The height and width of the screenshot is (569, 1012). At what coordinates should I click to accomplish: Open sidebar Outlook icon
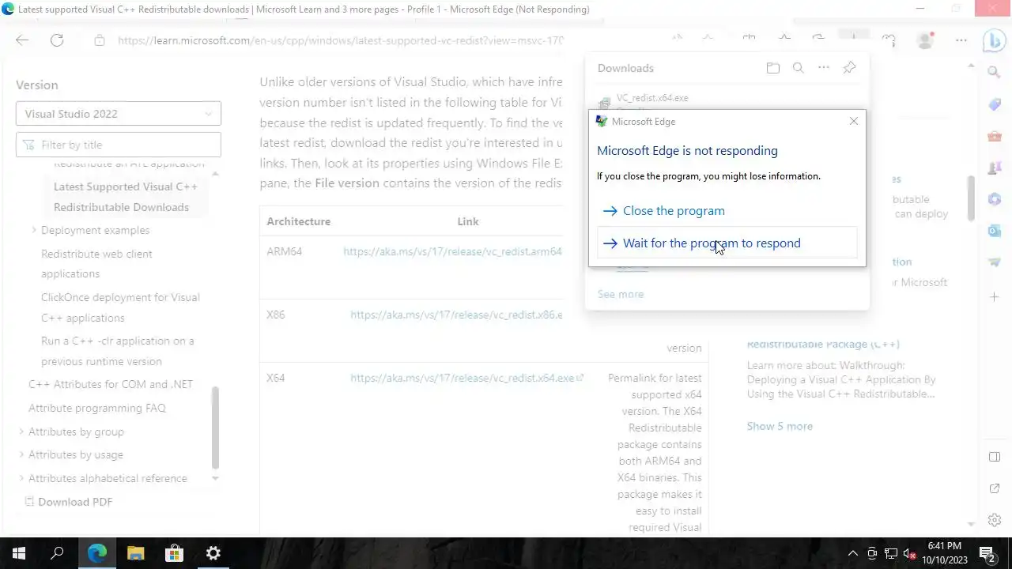tap(995, 231)
